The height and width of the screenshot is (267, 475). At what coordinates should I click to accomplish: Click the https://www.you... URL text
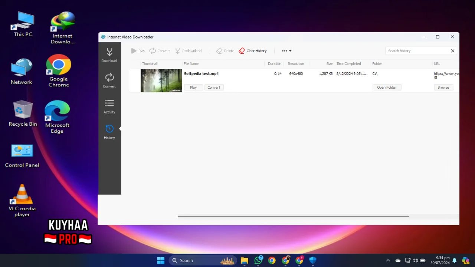pos(446,76)
